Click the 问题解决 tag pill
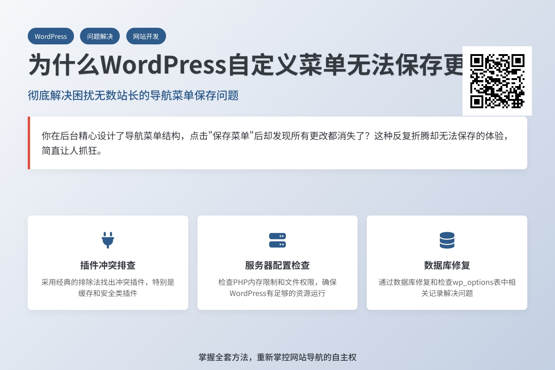This screenshot has width=555, height=370. 100,36
